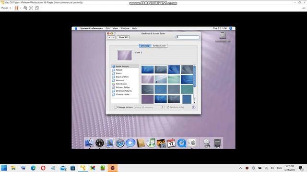Viewport: 307px width, 172px height.
Task: Pause the virtual machine in VMware
Action: (17, 8)
